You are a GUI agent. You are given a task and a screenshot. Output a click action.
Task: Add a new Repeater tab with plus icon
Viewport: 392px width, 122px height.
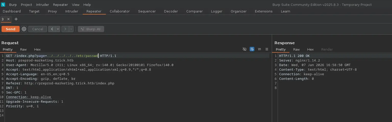coord(16,19)
